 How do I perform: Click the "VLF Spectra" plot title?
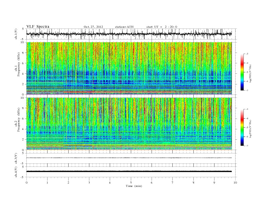(x=38, y=26)
